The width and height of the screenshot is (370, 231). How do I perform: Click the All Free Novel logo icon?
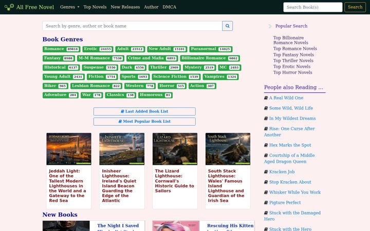point(9,7)
